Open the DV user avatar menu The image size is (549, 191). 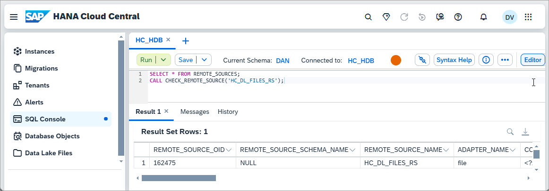pyautogui.click(x=509, y=17)
